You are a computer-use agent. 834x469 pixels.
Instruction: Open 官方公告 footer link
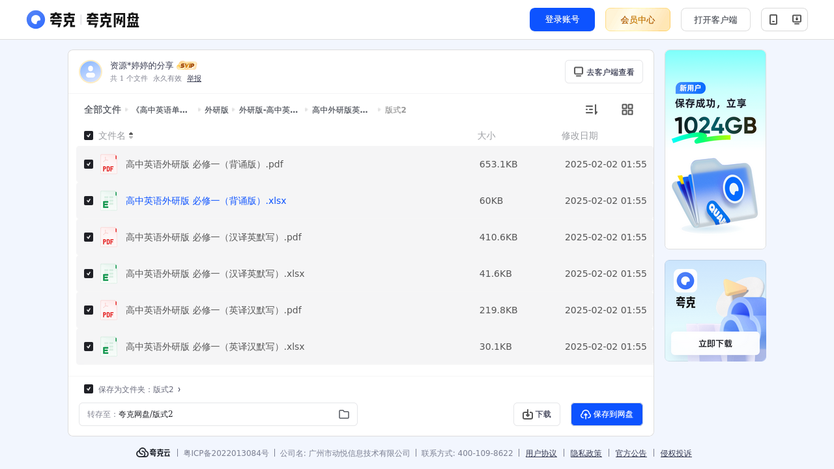[631, 453]
